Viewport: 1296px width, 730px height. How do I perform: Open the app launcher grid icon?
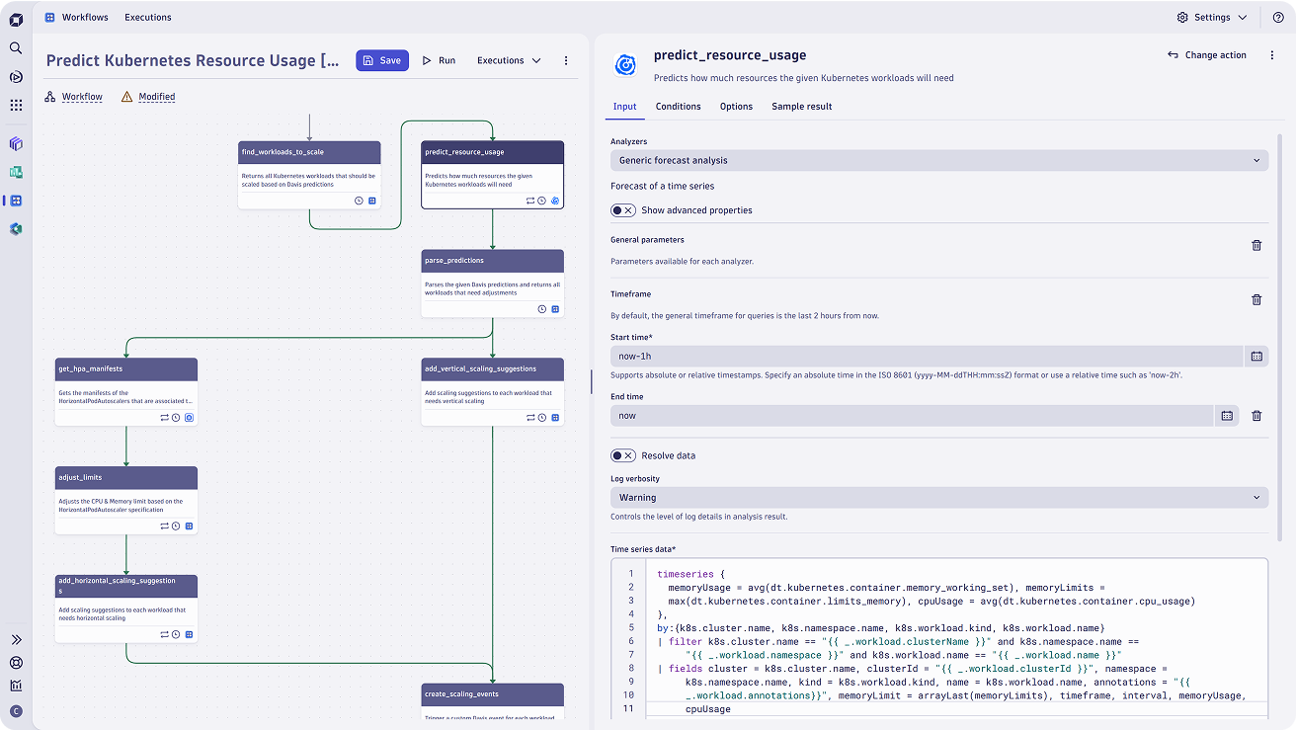16,105
